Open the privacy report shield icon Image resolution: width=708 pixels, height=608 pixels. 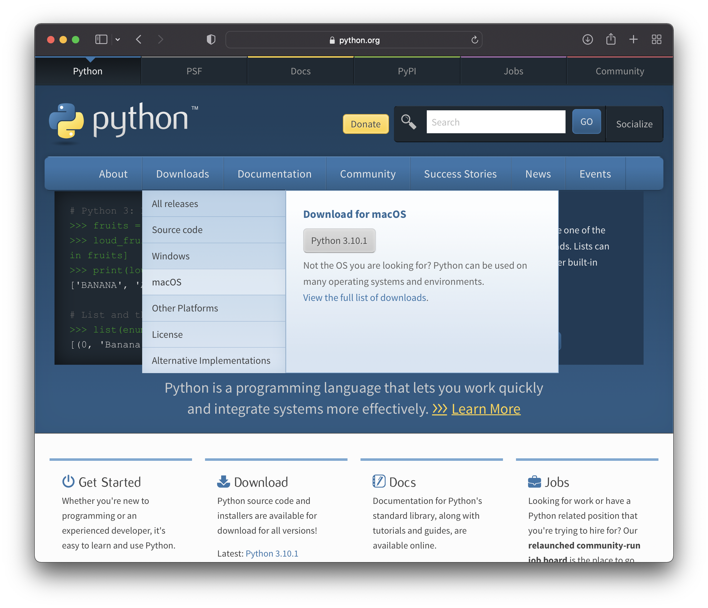(211, 40)
